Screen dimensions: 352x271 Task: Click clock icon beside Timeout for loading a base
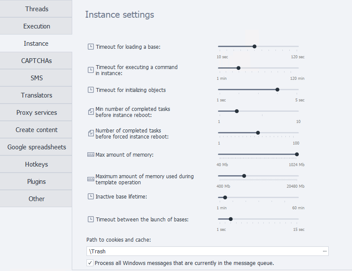91,47
